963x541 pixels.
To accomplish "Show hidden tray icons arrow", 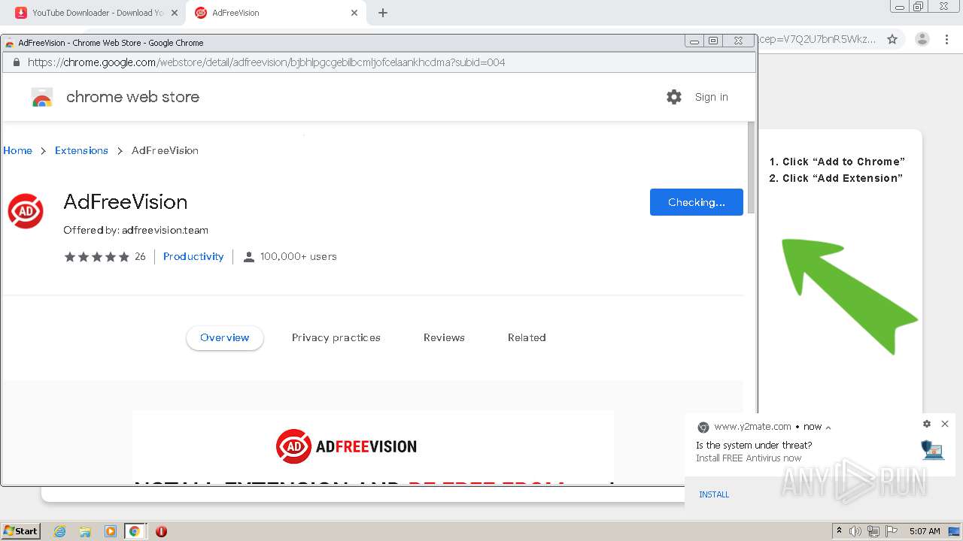I will tap(839, 531).
